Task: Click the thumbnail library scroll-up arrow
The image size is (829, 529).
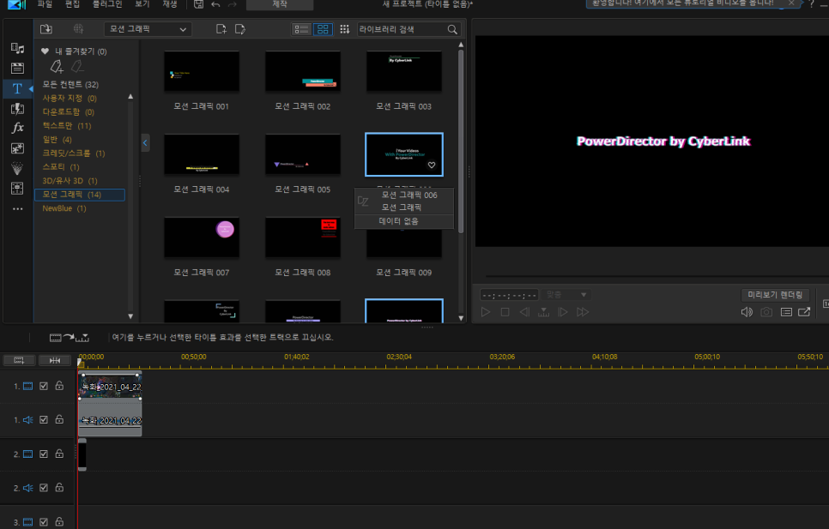Action: [x=461, y=45]
